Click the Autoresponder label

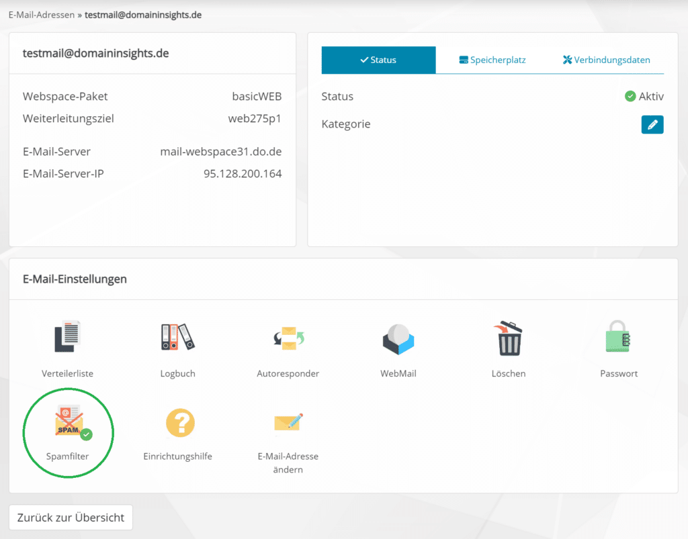coord(288,373)
